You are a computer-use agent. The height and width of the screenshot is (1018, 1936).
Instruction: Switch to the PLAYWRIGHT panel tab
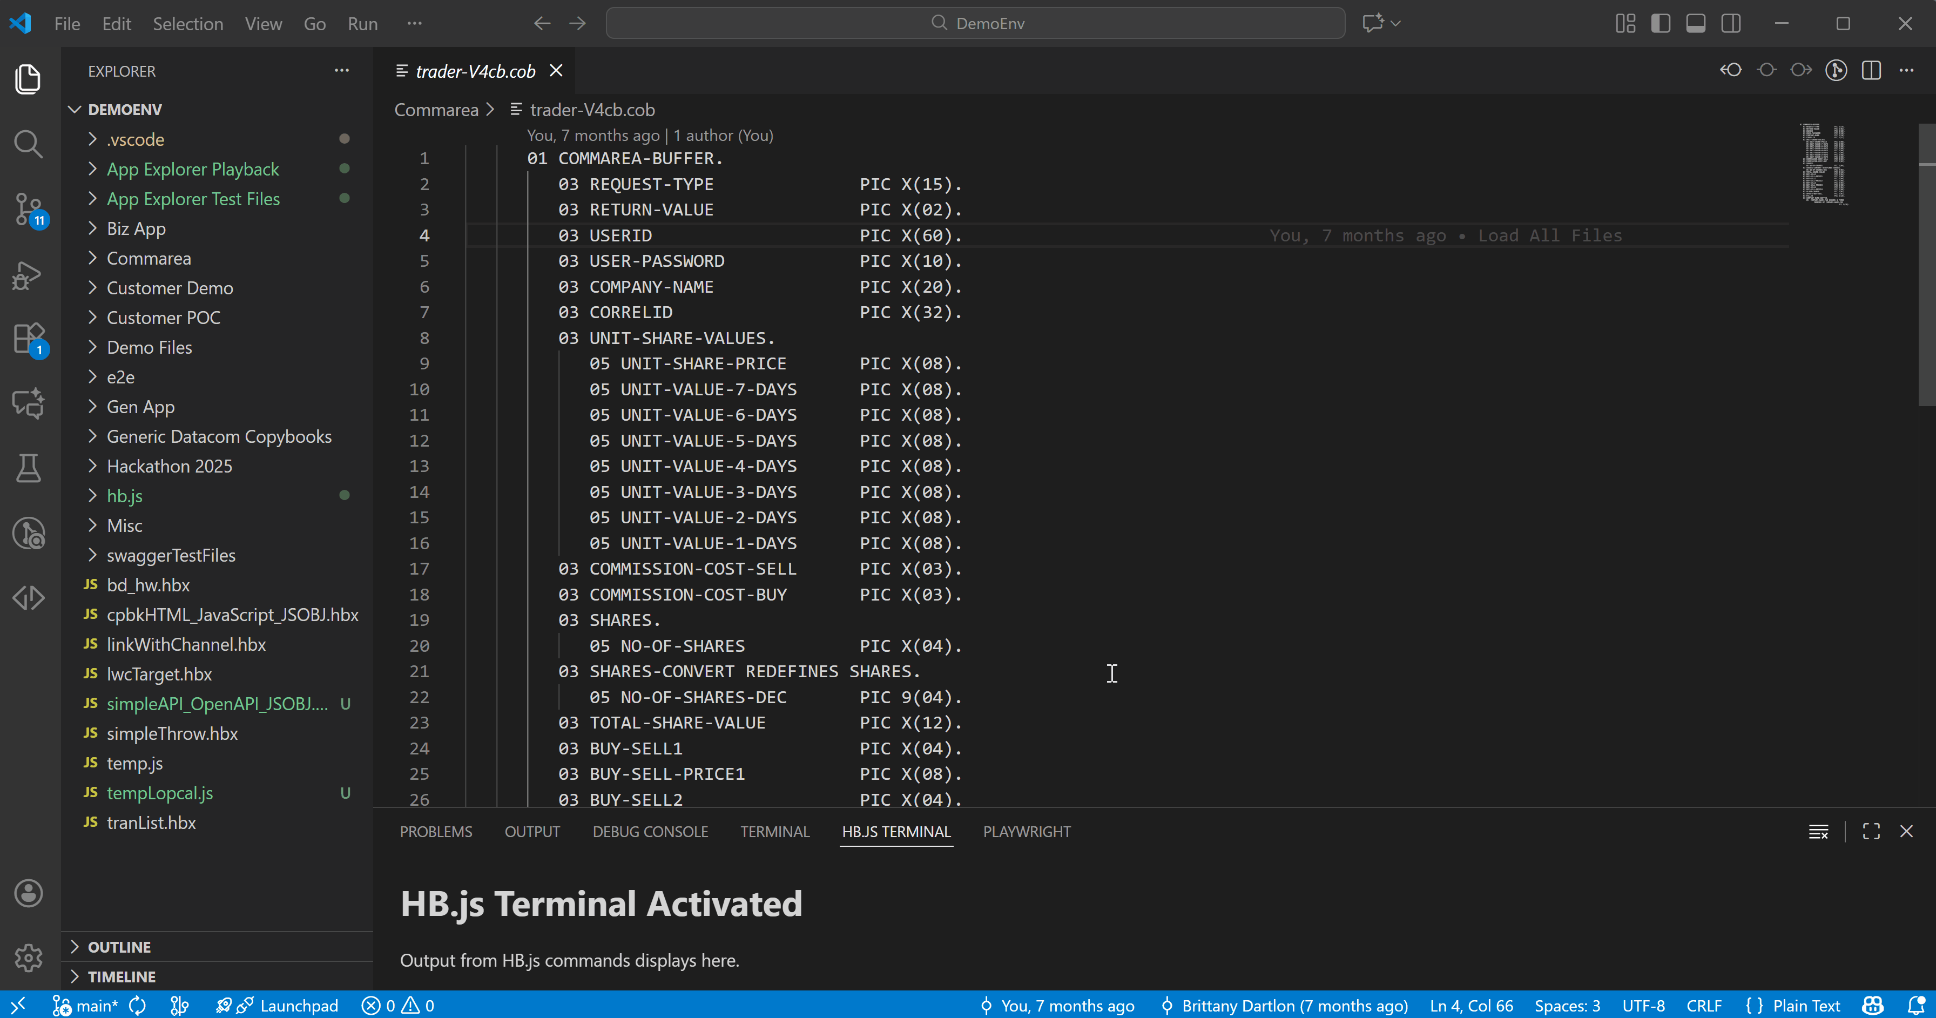coord(1027,832)
